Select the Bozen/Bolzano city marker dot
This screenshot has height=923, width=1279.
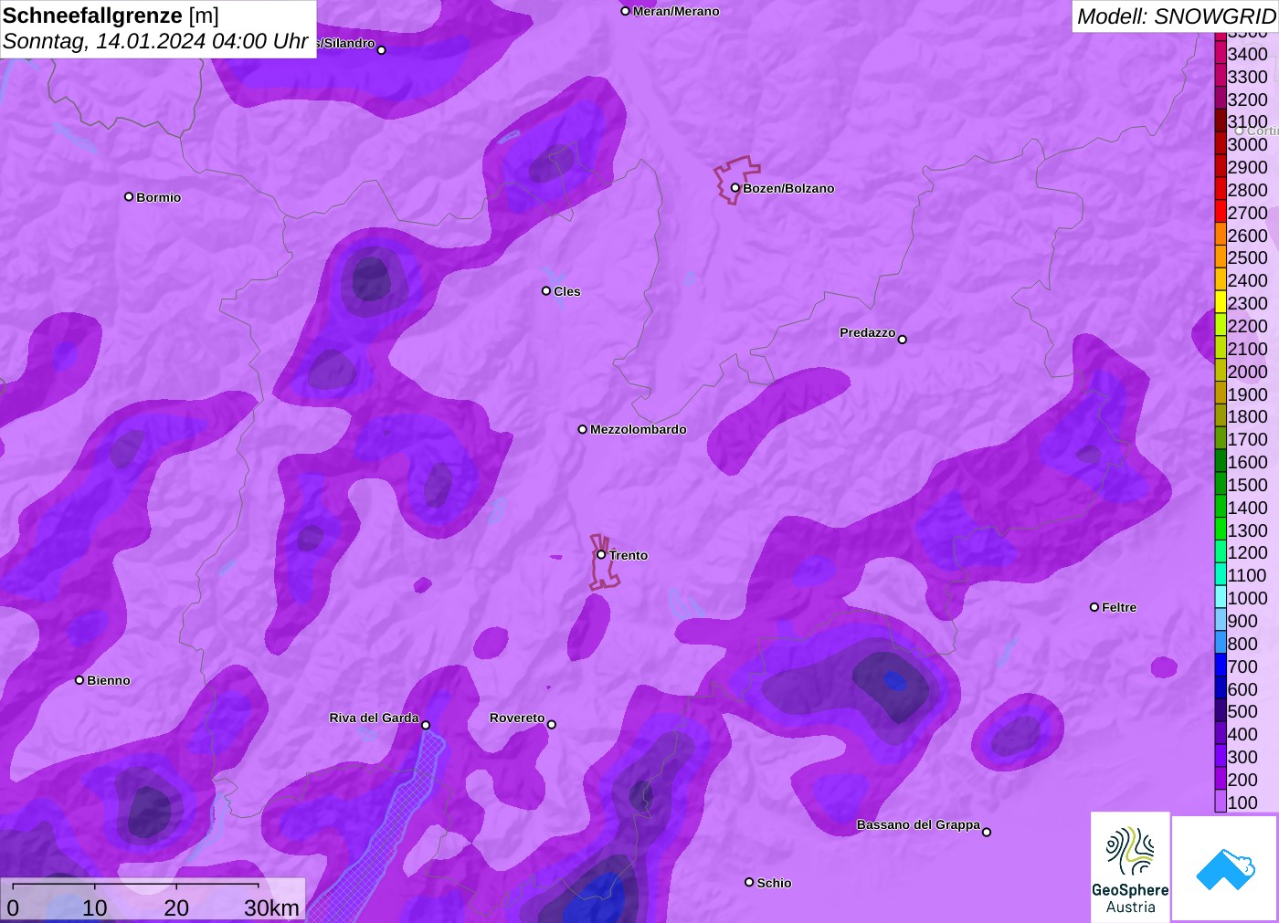point(735,188)
